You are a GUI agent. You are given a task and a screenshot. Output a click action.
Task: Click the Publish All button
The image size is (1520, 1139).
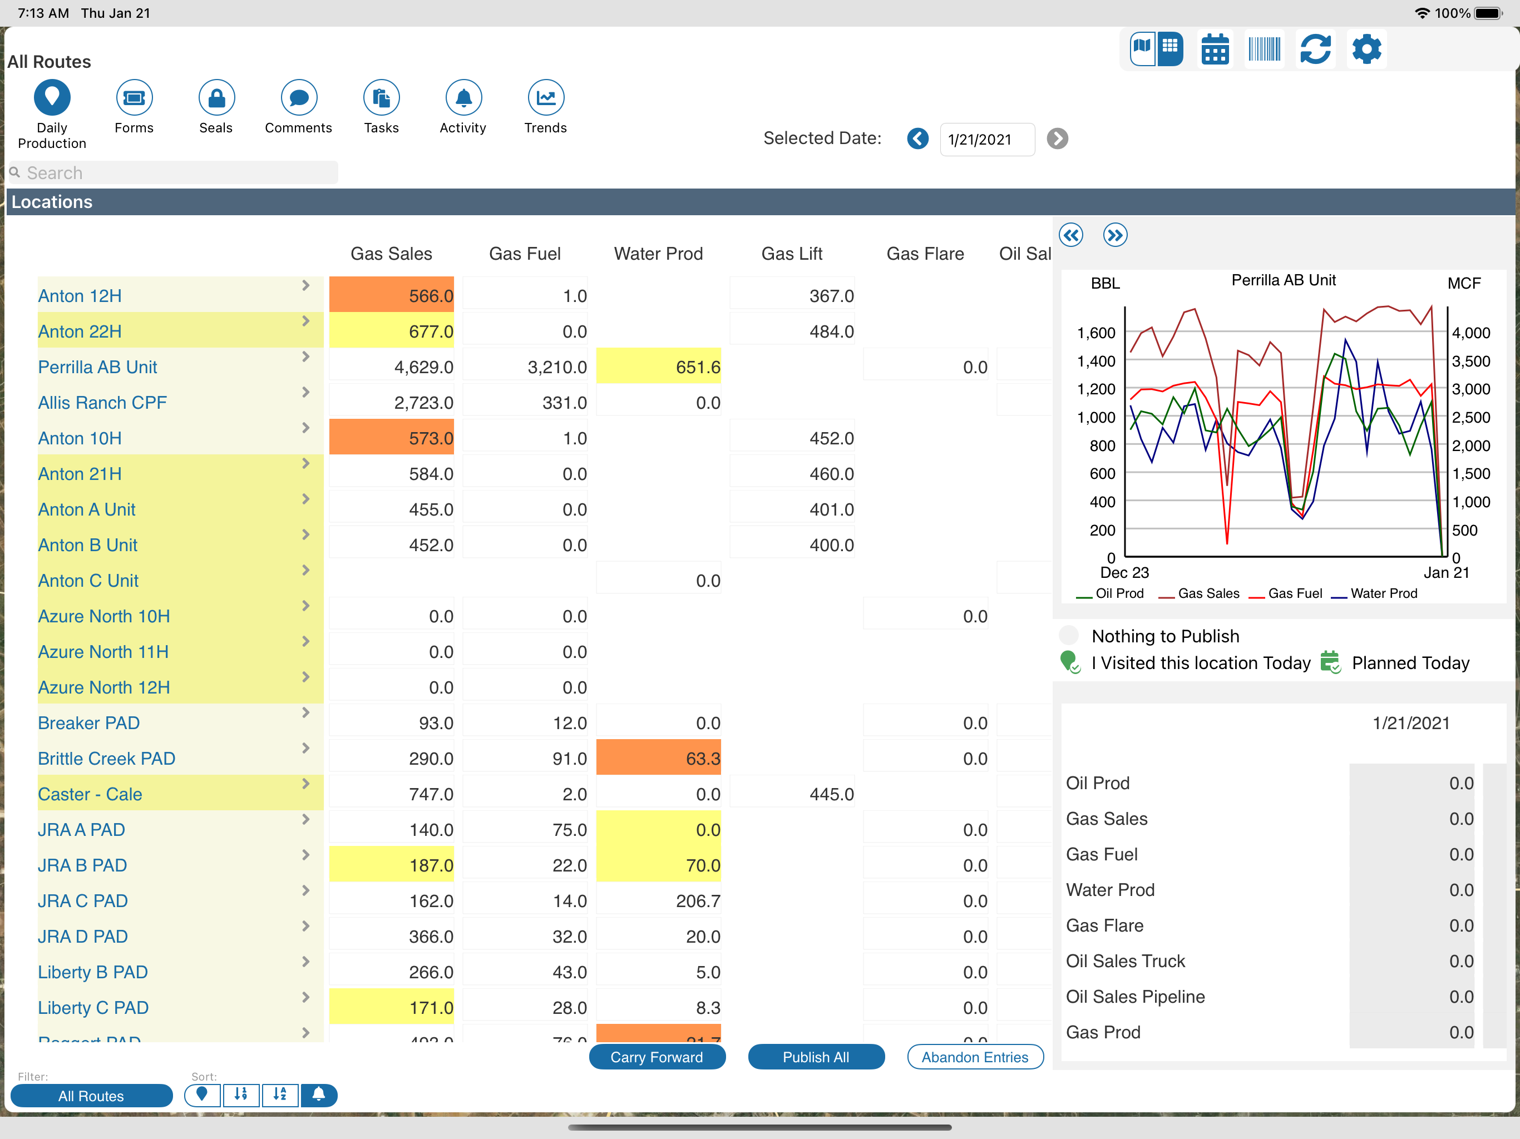tap(816, 1057)
